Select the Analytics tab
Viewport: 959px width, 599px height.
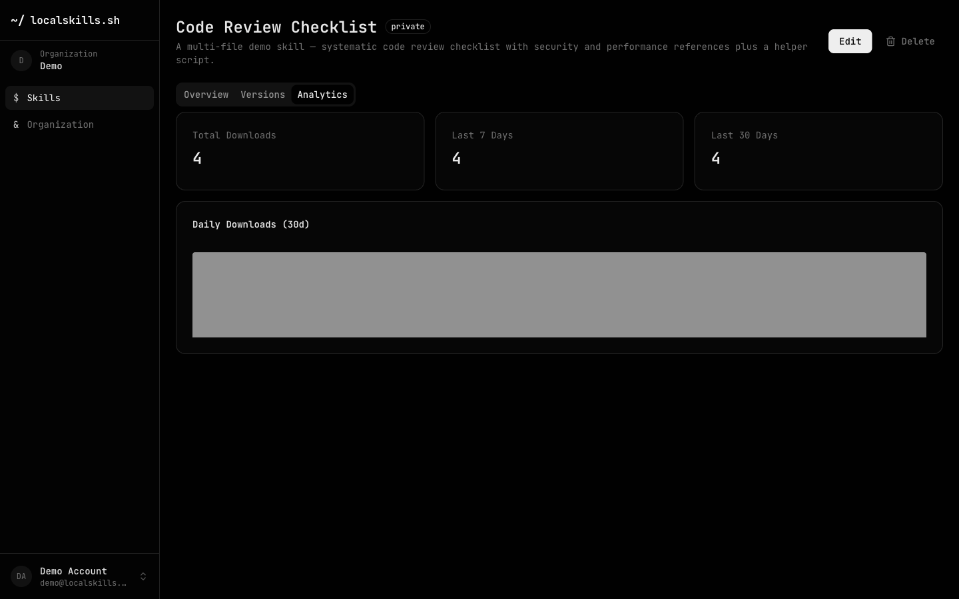(322, 95)
